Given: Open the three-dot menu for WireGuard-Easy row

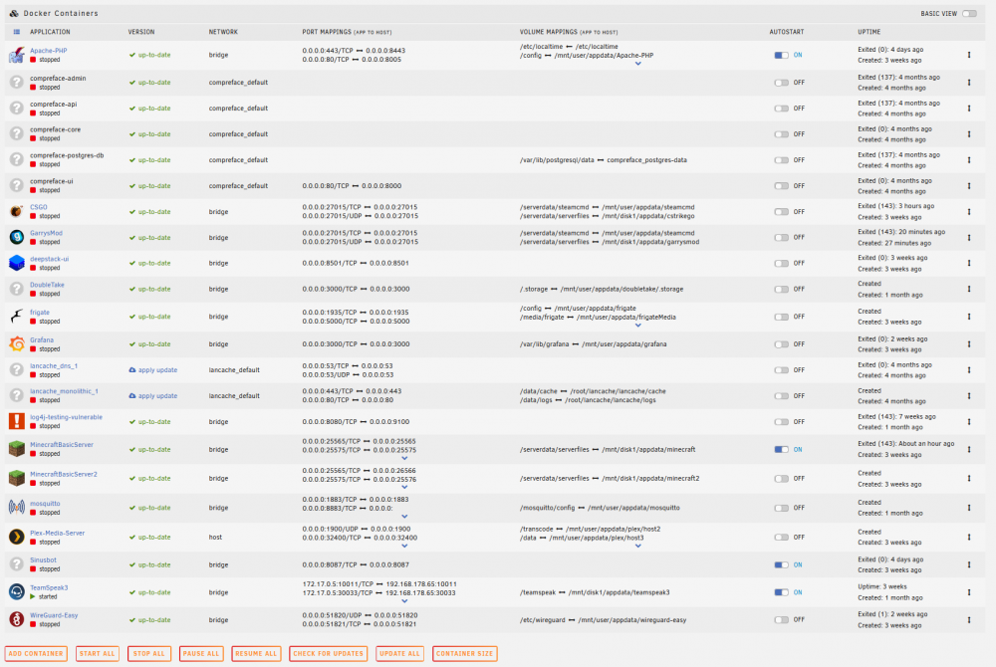Looking at the screenshot, I should (969, 620).
